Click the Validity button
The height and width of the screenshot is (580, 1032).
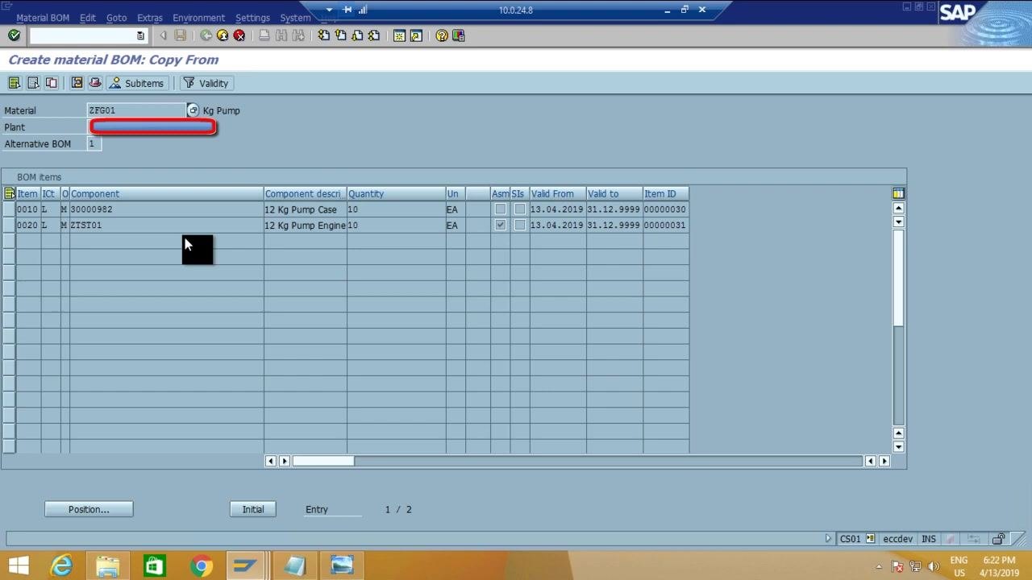[x=206, y=83]
